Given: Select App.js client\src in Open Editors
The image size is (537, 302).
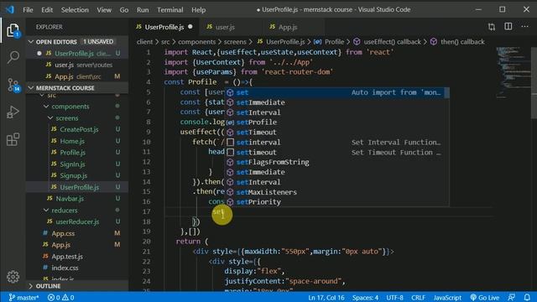Looking at the screenshot, I should (x=77, y=76).
